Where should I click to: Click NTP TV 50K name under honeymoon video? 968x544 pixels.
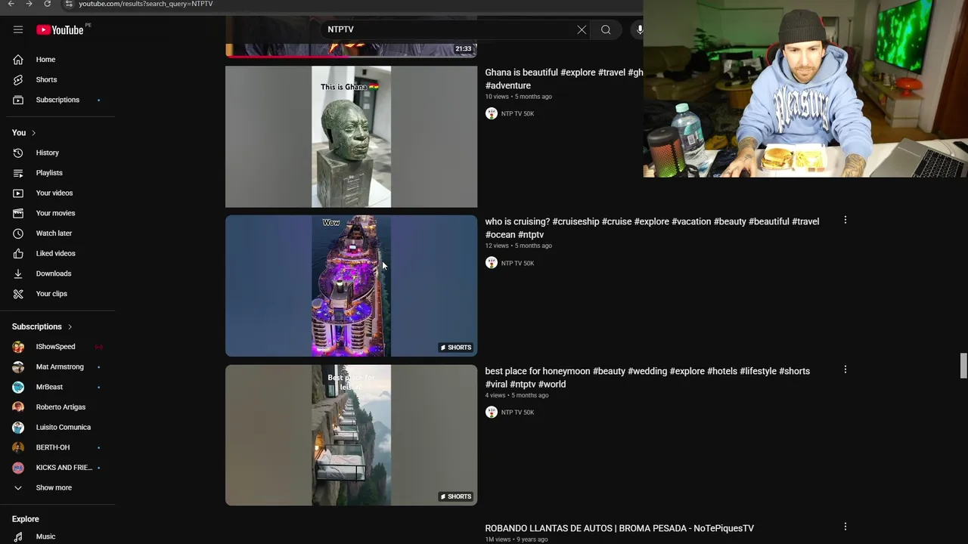click(517, 413)
